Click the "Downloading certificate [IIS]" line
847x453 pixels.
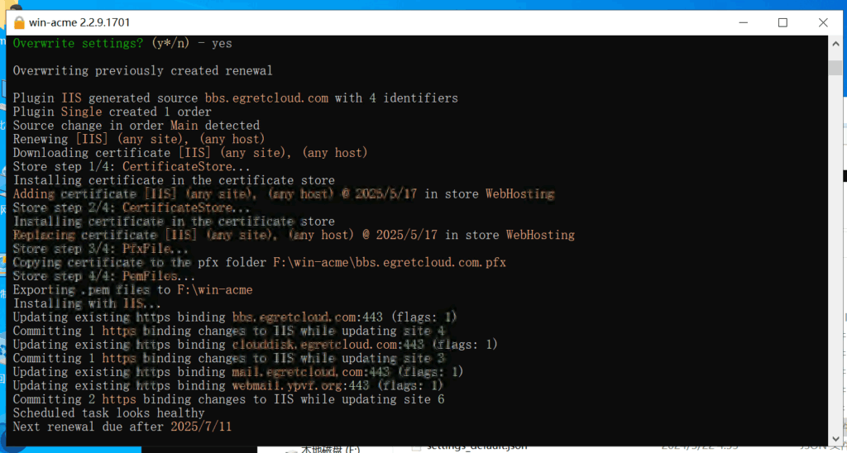pyautogui.click(x=191, y=153)
